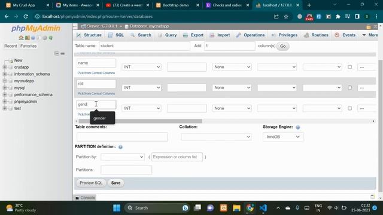383x215 pixels.
Task: Go back with browser back arrow
Action: [x=7, y=16]
